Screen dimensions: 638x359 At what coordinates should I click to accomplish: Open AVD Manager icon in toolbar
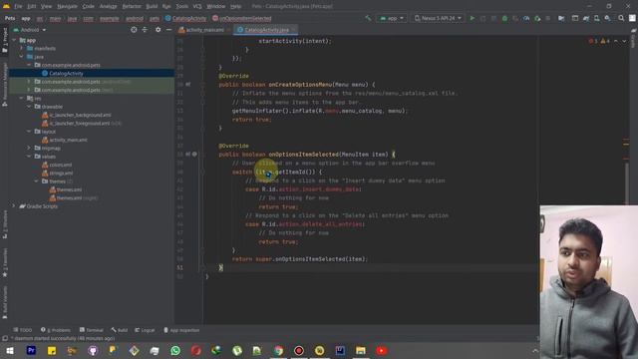point(596,18)
